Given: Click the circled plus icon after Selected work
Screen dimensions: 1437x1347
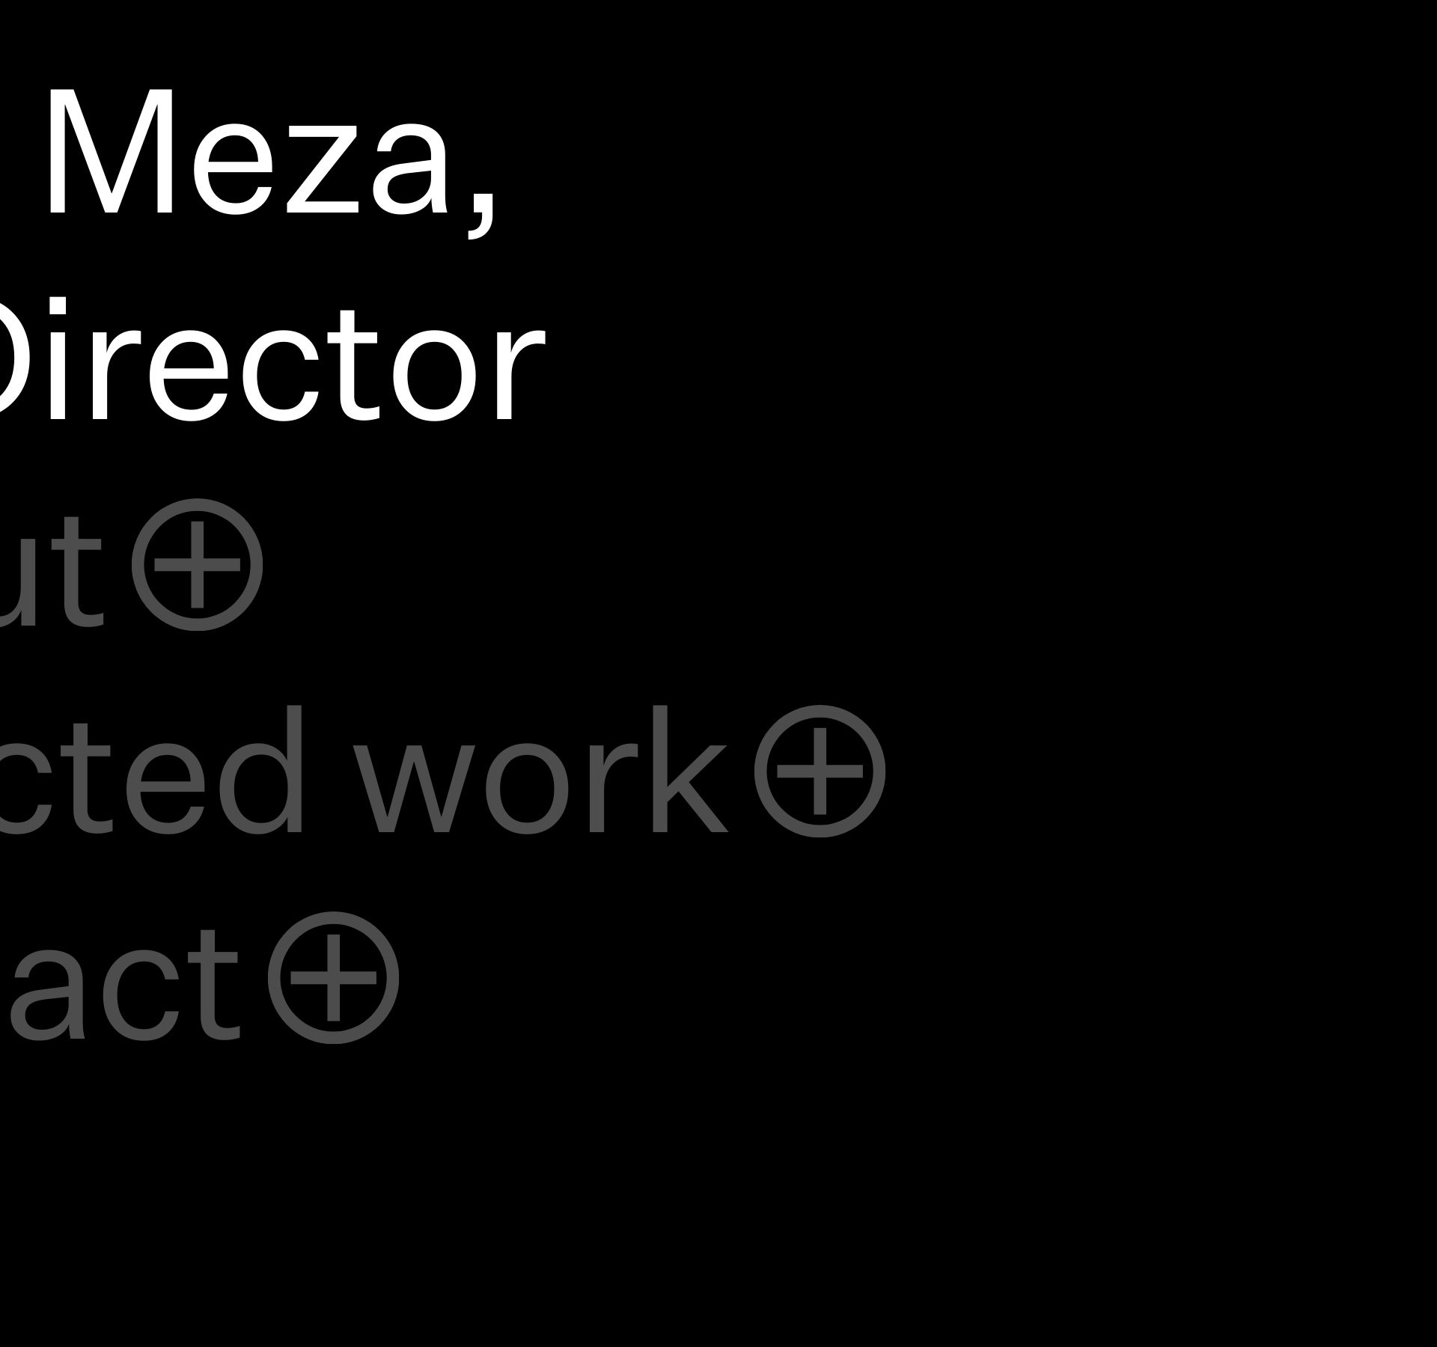Looking at the screenshot, I should (x=819, y=771).
